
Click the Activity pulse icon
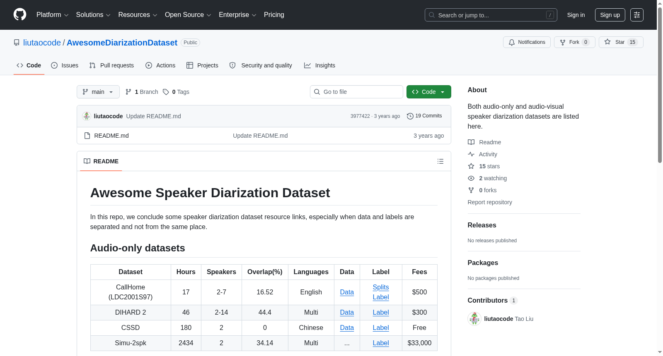click(471, 154)
